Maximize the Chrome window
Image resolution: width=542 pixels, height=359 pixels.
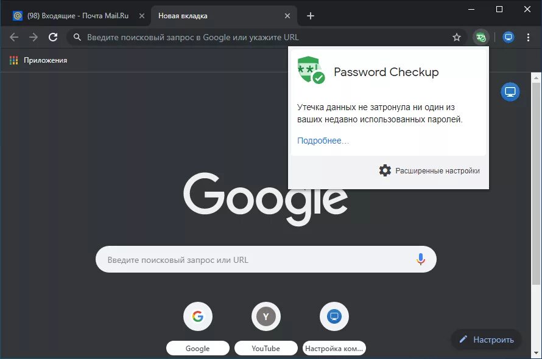[x=499, y=9]
